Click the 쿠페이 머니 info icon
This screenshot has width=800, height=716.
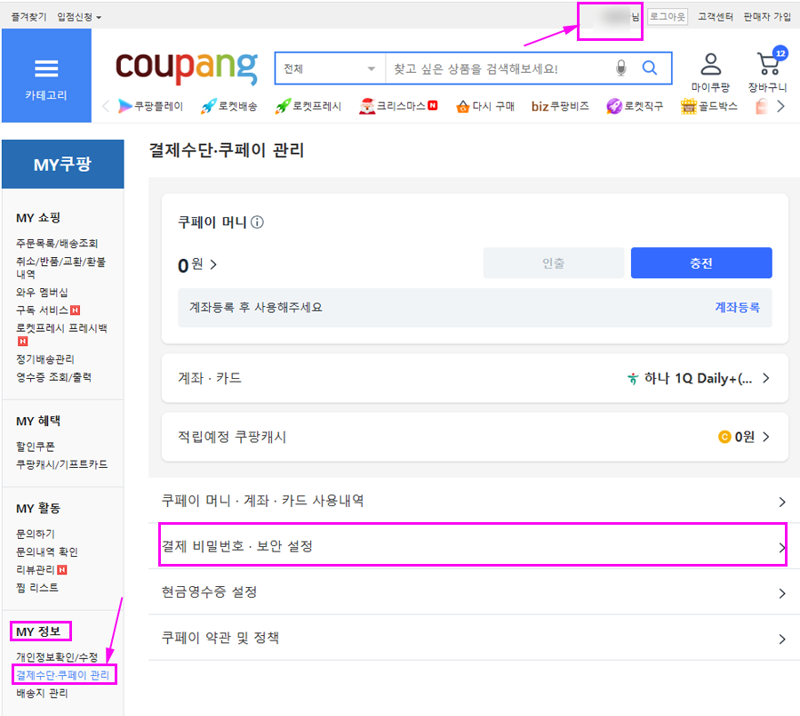point(258,222)
